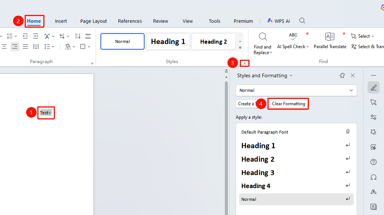Open the Insert tab
Screen dimensions: 384x215
coord(61,21)
